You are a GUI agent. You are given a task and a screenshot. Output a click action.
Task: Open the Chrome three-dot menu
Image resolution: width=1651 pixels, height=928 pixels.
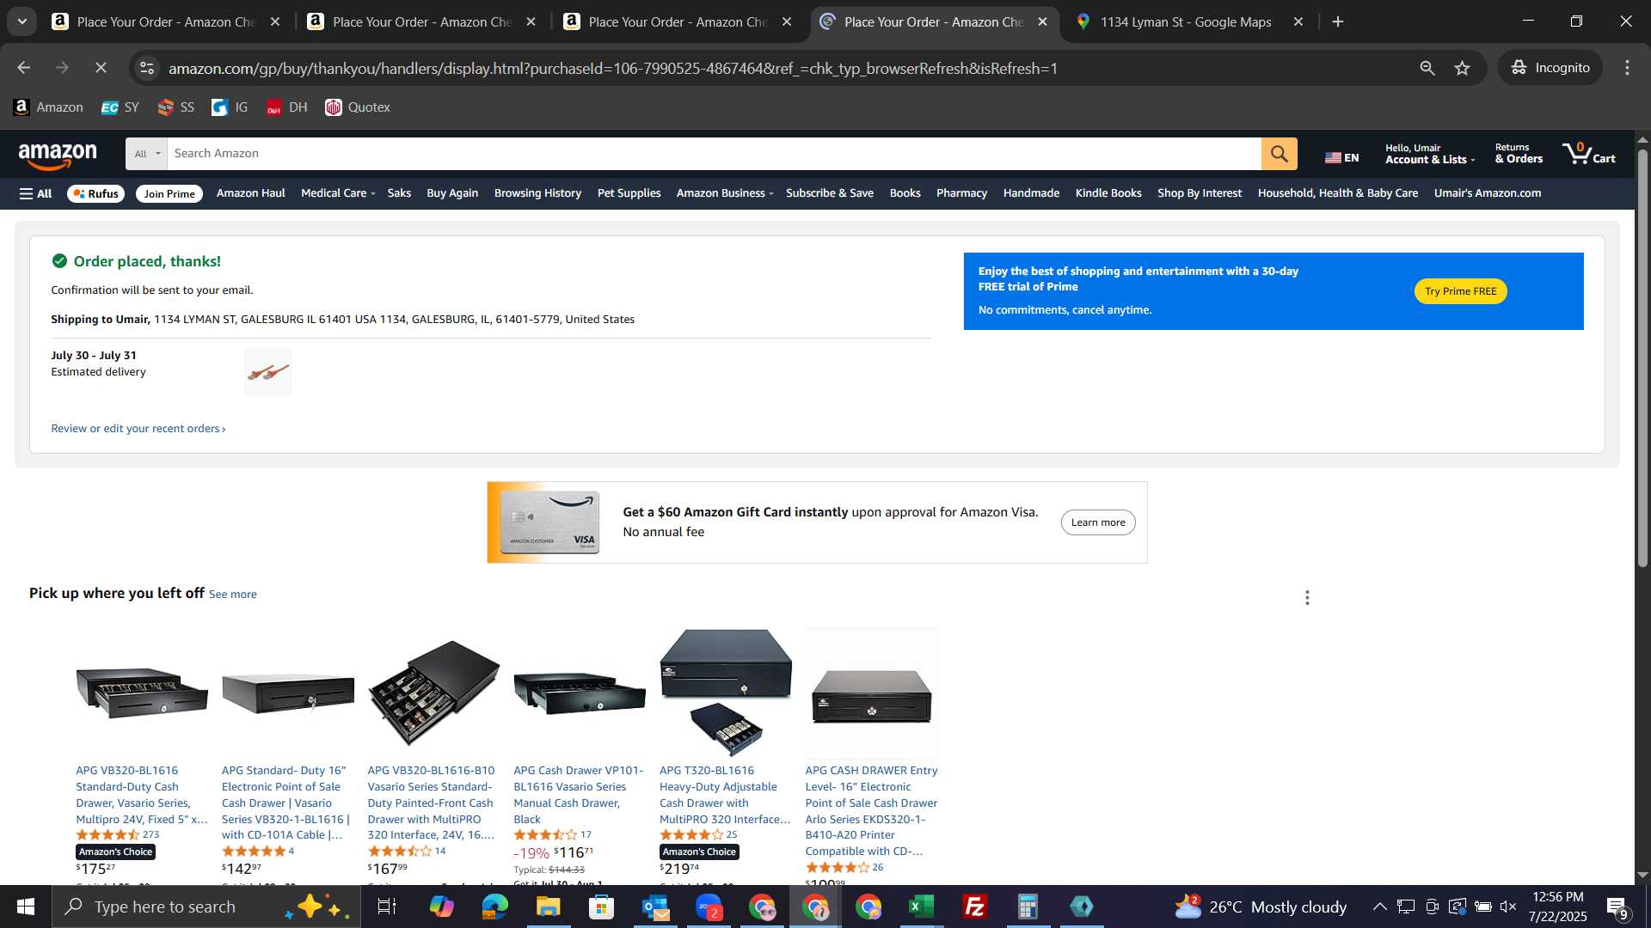pyautogui.click(x=1627, y=68)
